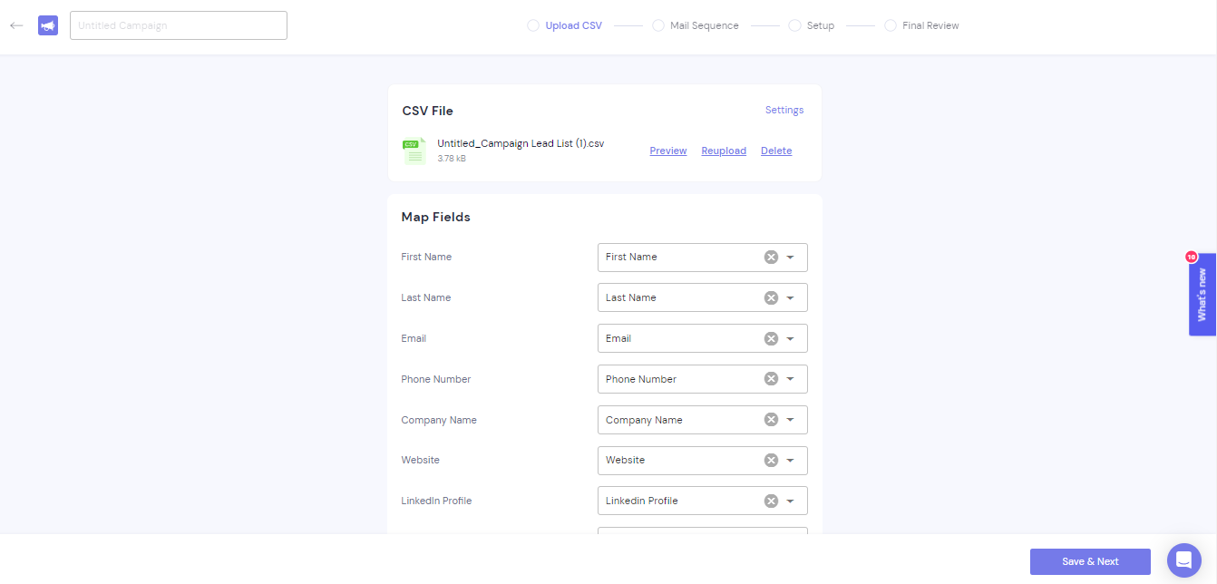Viewport: 1217px width, 584px height.
Task: Open the Last Name mapping dropdown
Action: click(x=792, y=297)
